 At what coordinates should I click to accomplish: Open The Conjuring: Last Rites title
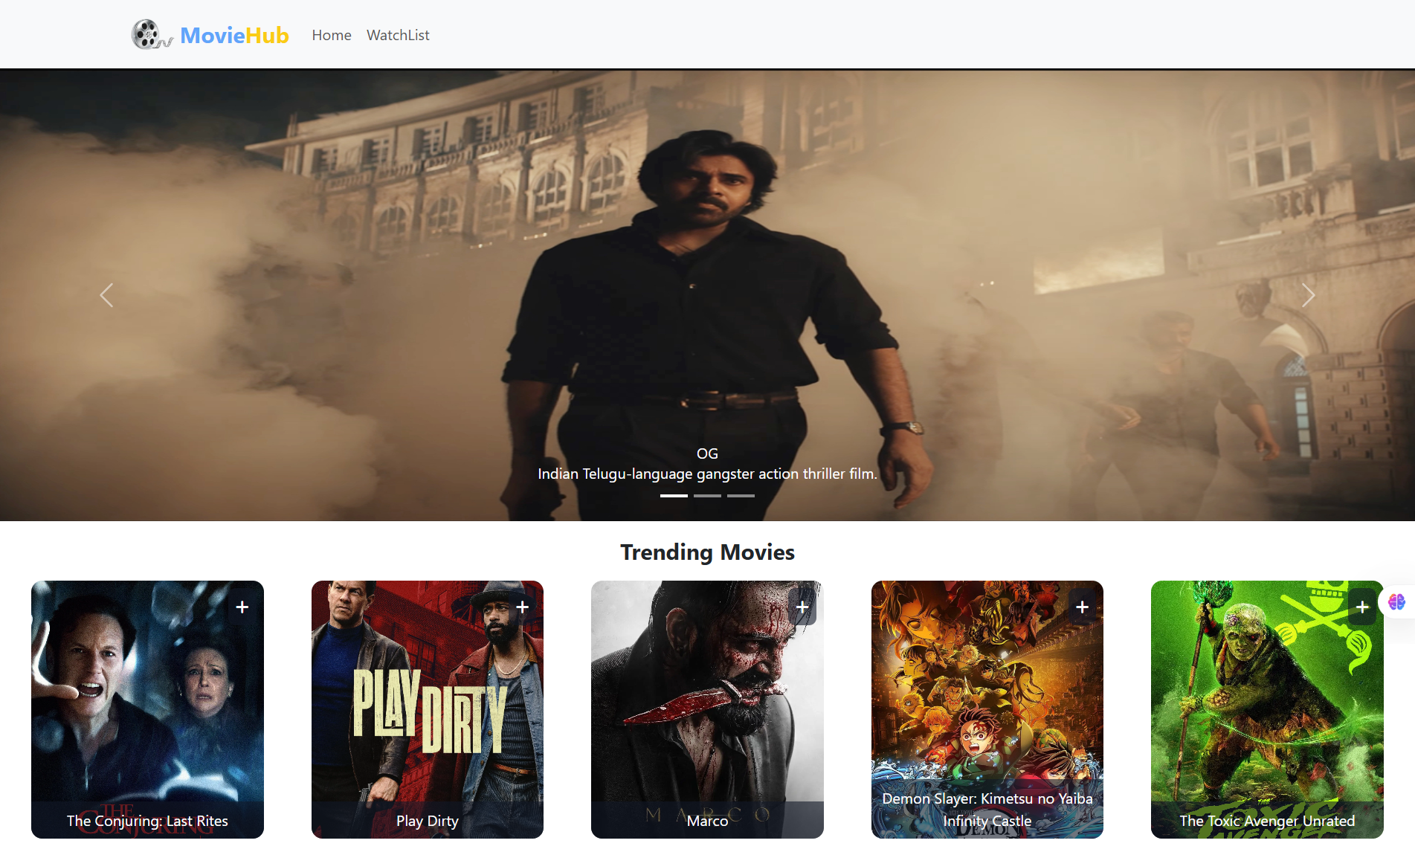[x=147, y=821]
